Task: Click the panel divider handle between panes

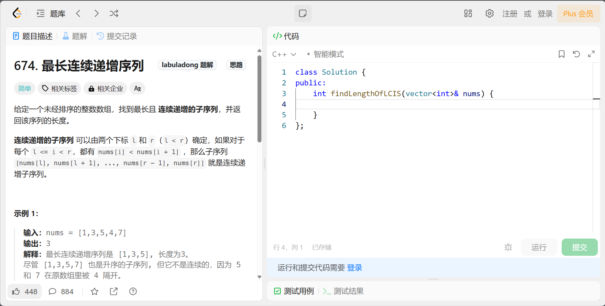Action: click(265, 164)
